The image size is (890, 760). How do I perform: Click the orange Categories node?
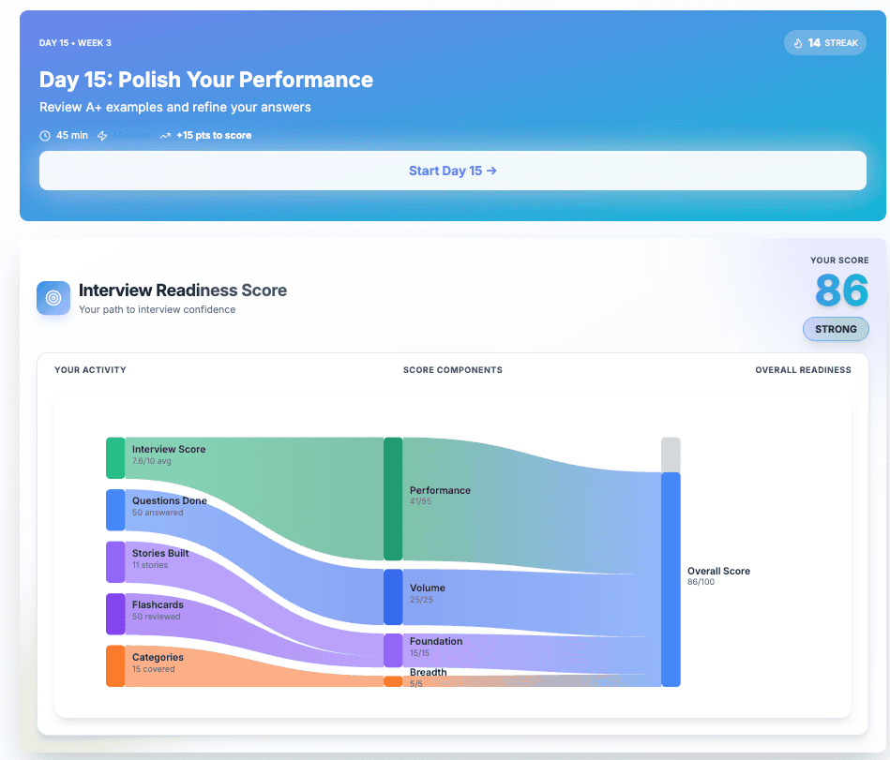click(x=115, y=665)
